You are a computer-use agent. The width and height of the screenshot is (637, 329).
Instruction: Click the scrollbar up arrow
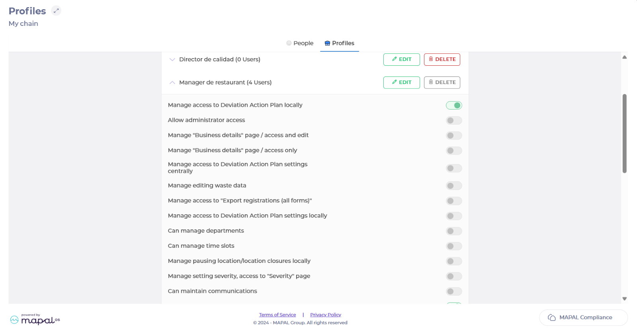[x=625, y=57]
